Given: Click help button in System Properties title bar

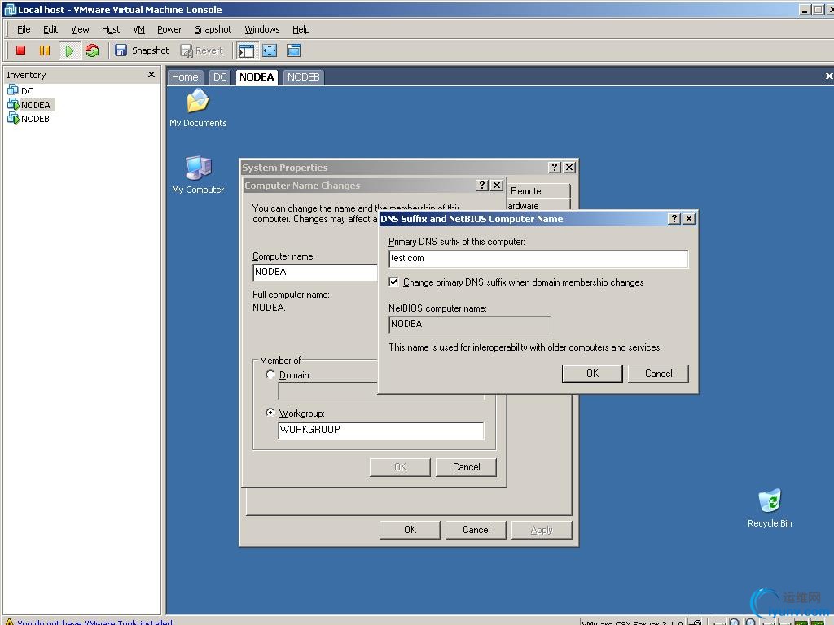Looking at the screenshot, I should click(x=554, y=167).
